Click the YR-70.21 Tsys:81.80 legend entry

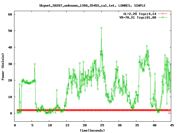click(138, 17)
